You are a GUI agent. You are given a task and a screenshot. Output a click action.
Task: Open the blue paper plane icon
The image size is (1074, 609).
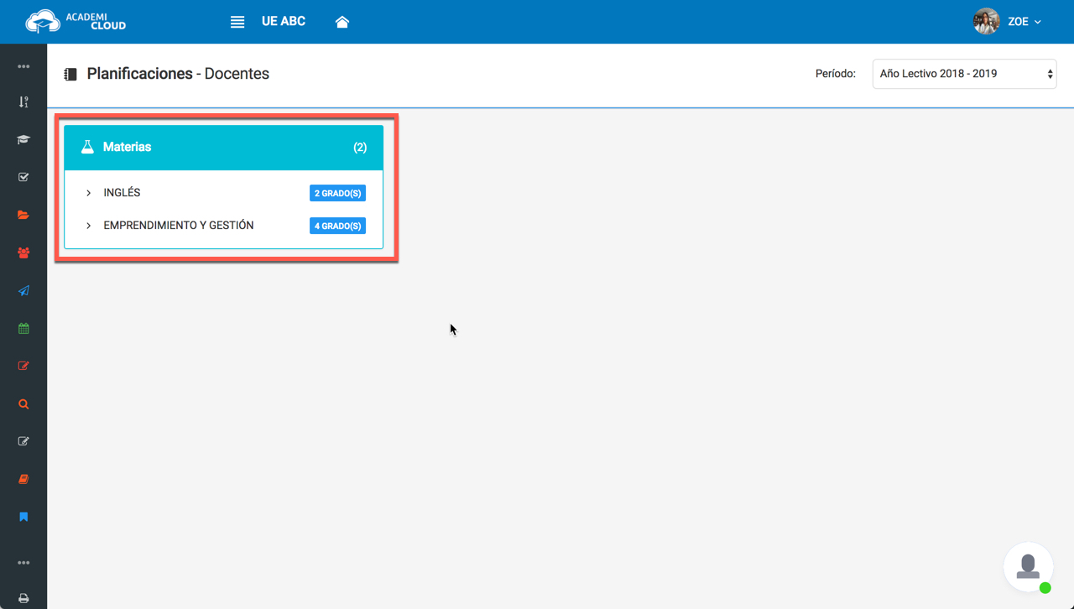click(x=23, y=290)
